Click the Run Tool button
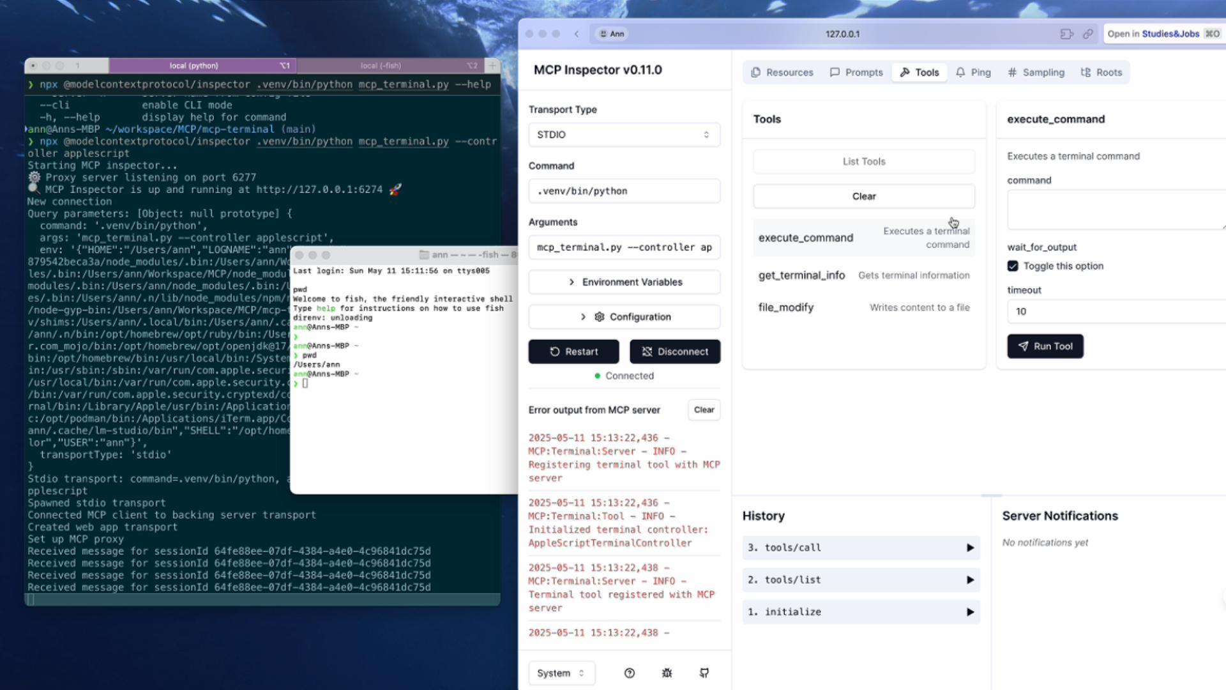The height and width of the screenshot is (690, 1226). click(1045, 346)
